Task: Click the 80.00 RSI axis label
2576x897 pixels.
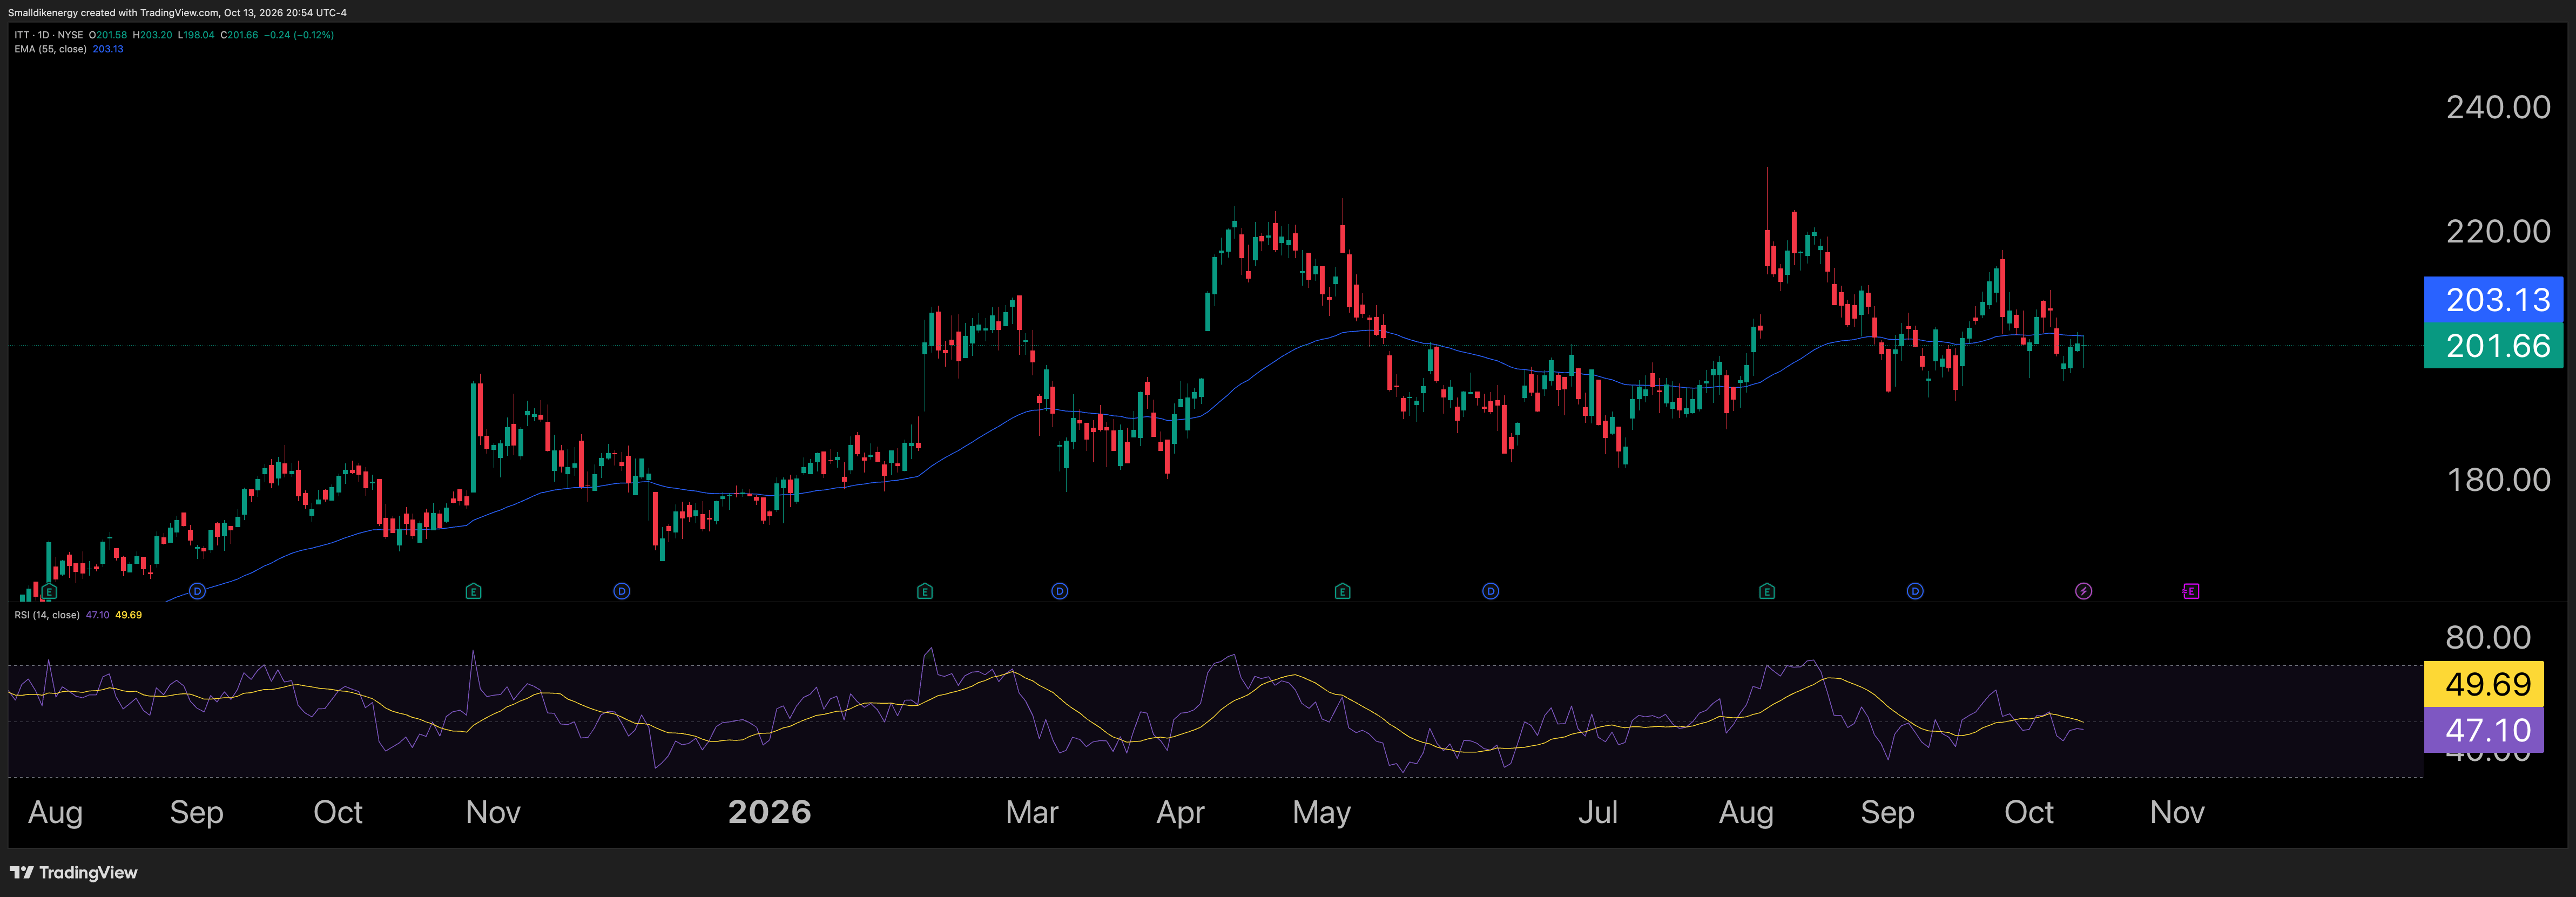Action: (2488, 637)
